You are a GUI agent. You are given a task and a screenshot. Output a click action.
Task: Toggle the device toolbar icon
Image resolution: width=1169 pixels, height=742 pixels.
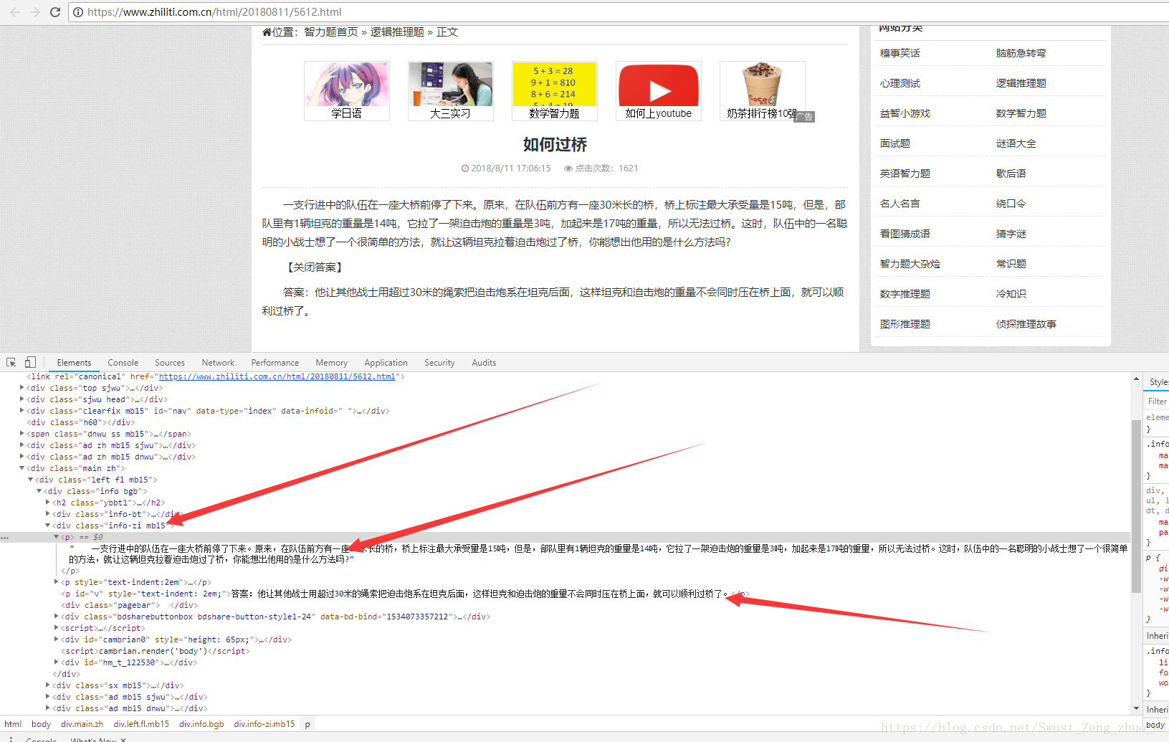[30, 363]
